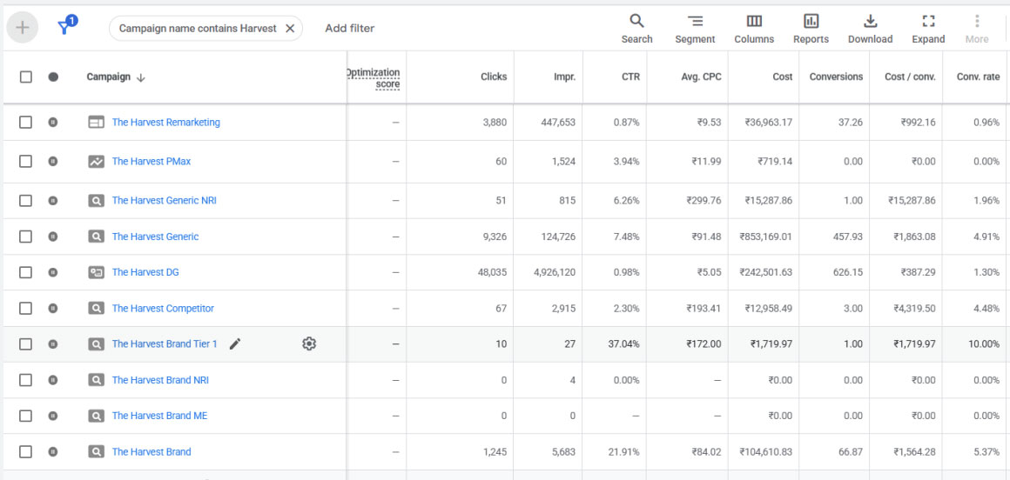Image resolution: width=1010 pixels, height=480 pixels.
Task: Click the blue filter funnel icon
Action: (65, 28)
